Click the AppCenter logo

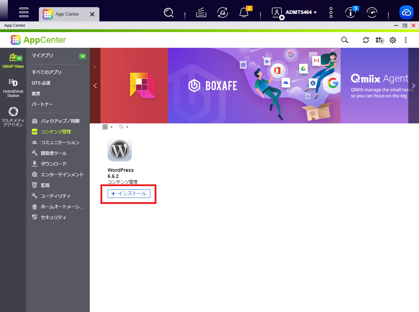pos(38,40)
